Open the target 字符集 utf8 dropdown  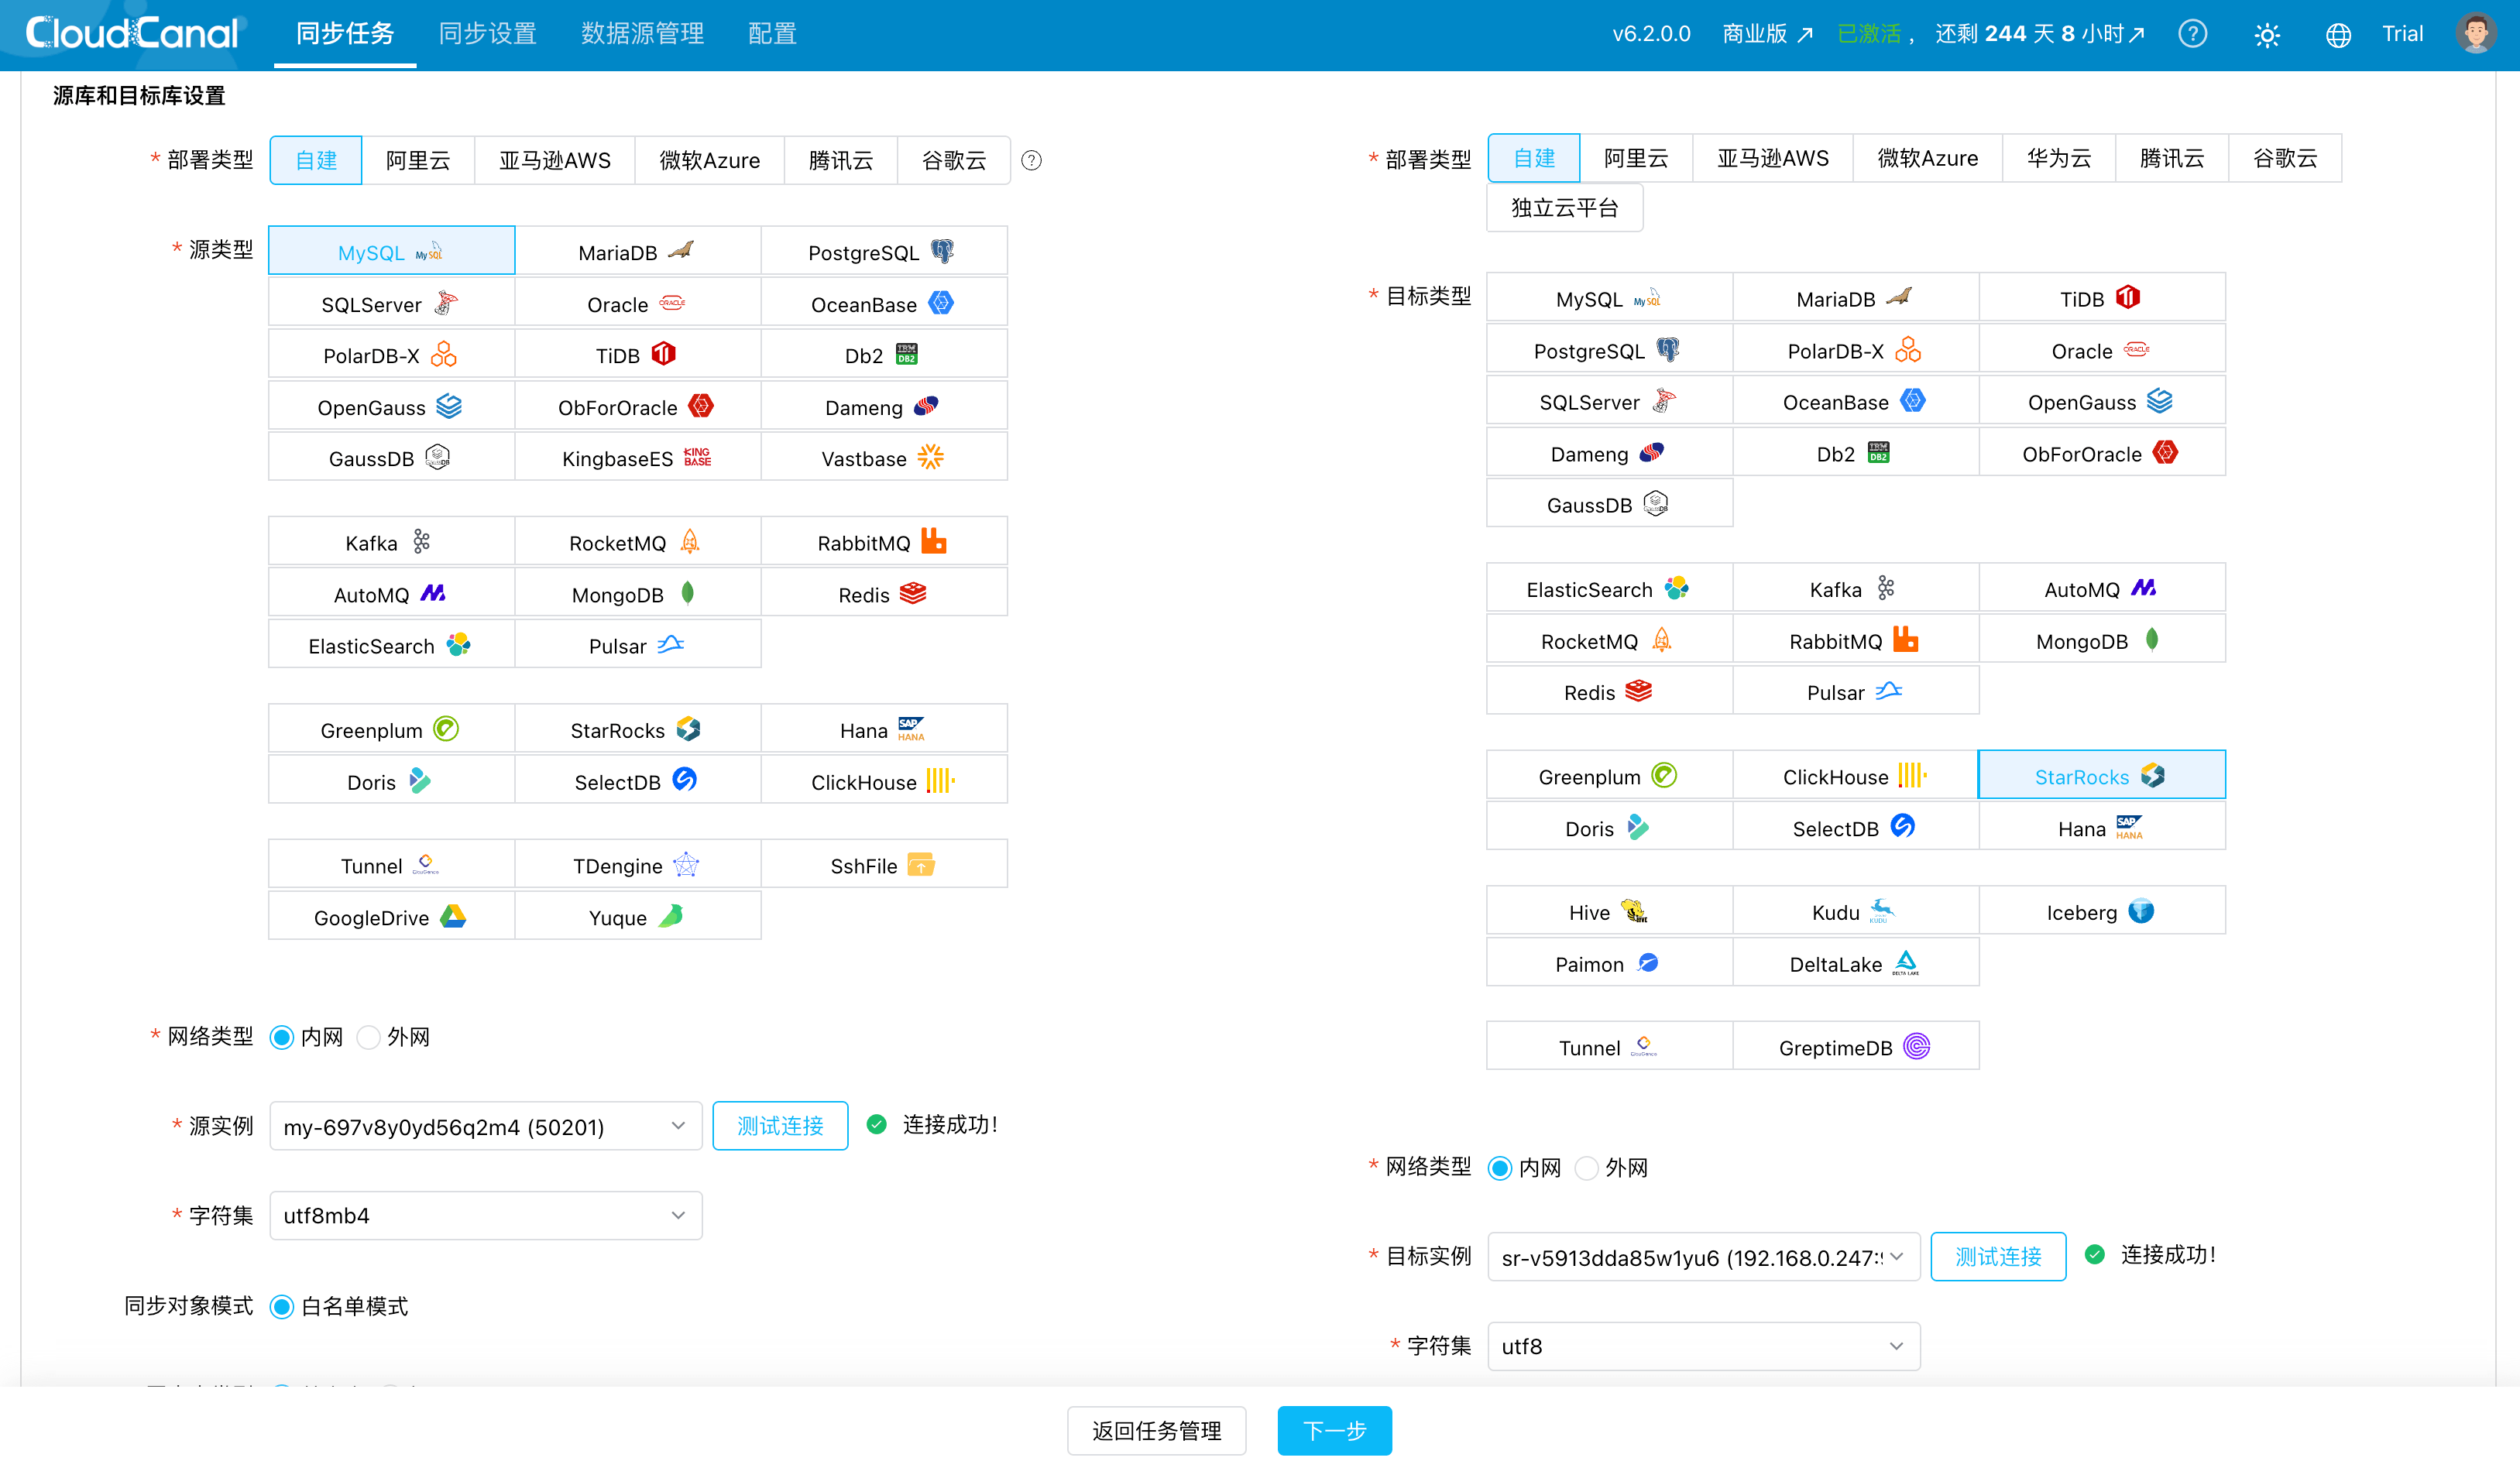tap(1704, 1346)
